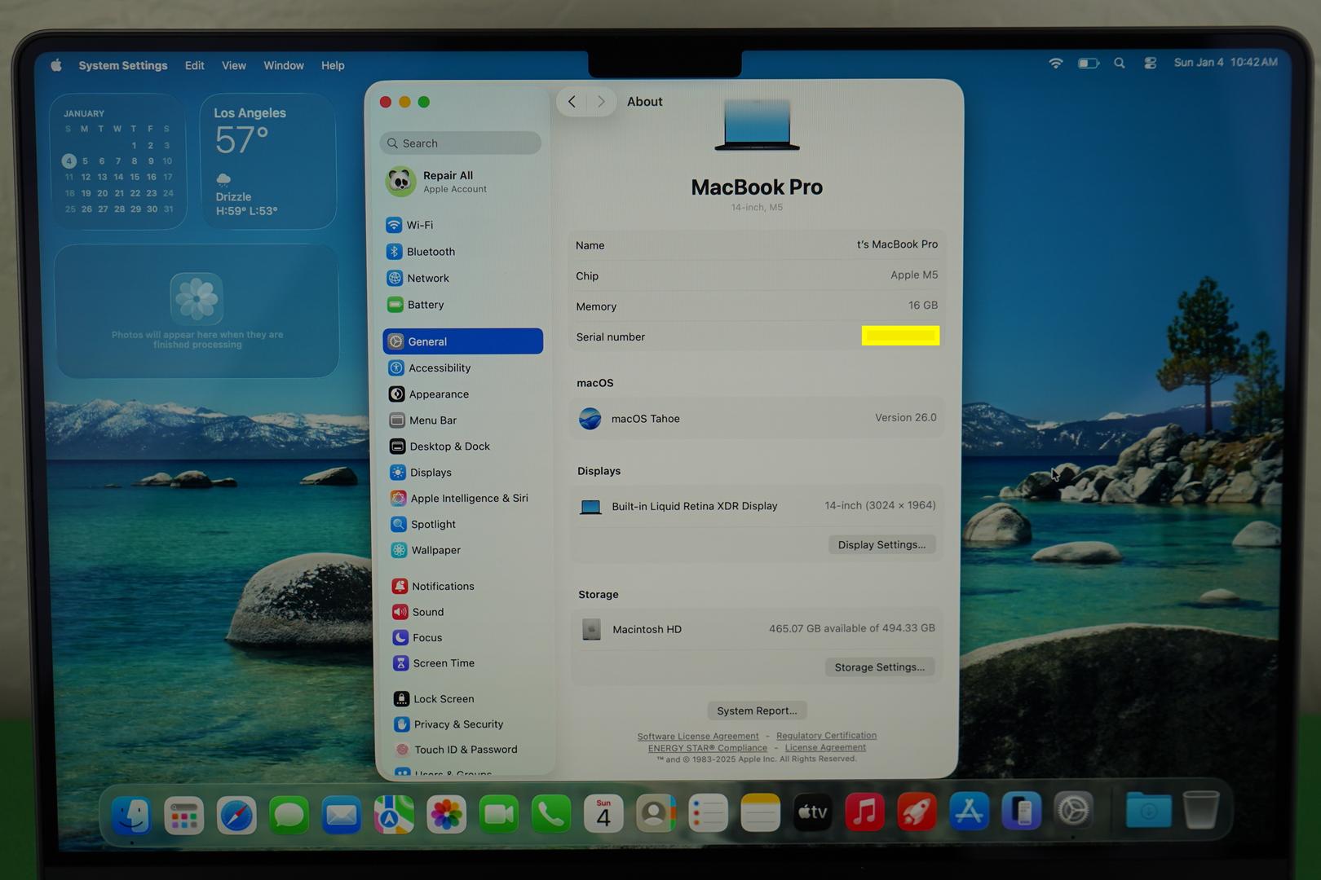Open Battery settings pane
The image size is (1321, 880).
point(425,305)
